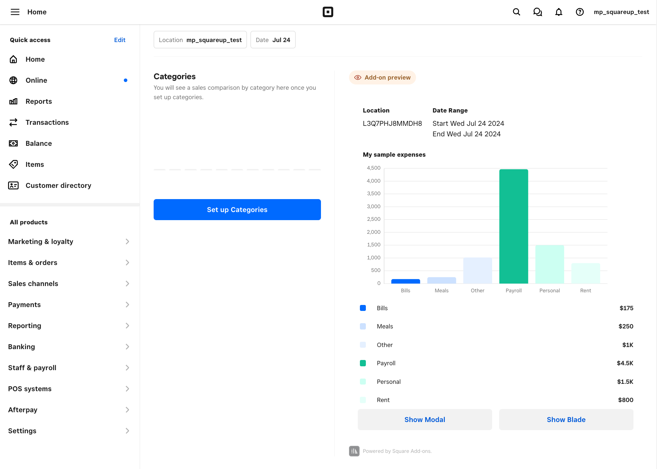Click the Payroll legend color swatch

(x=363, y=363)
